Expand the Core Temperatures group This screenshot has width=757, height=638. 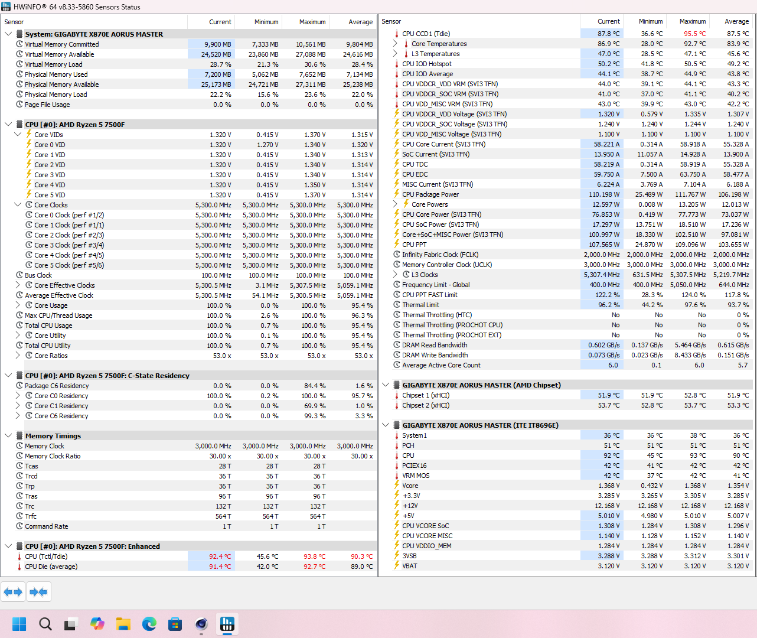(395, 44)
